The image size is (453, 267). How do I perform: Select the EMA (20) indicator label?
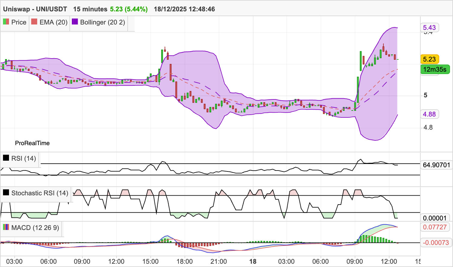tap(53, 22)
